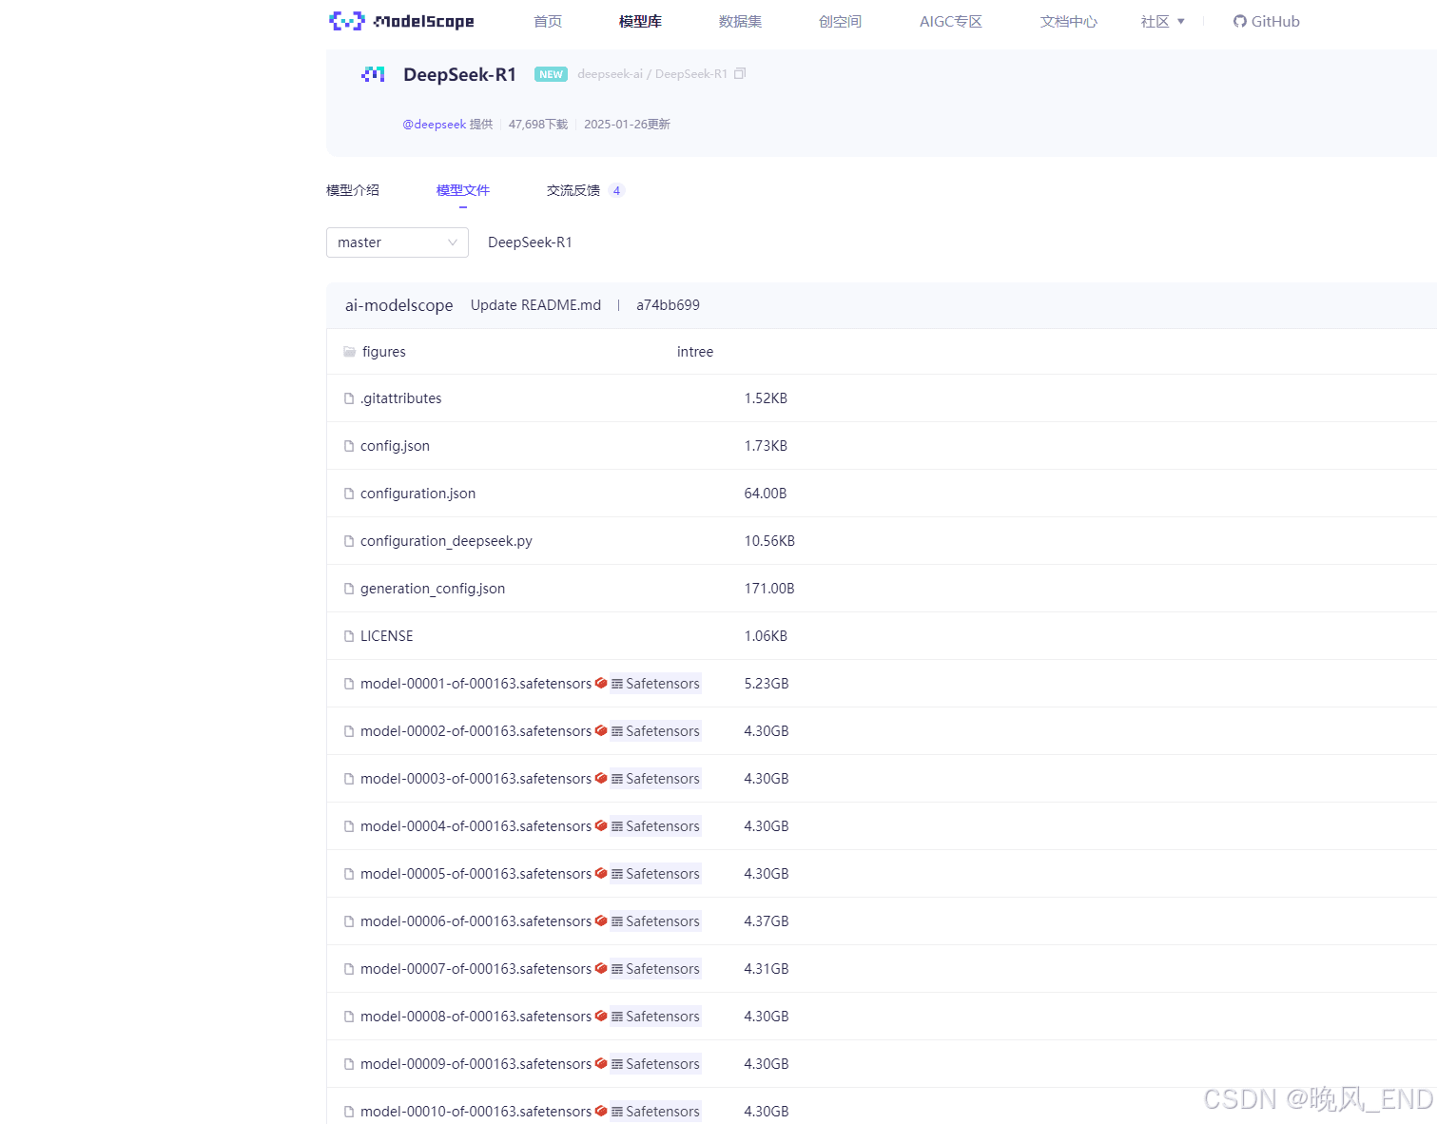Open model-00001-of-000163.safetensors
Screen dimensions: 1437x1124
476,684
